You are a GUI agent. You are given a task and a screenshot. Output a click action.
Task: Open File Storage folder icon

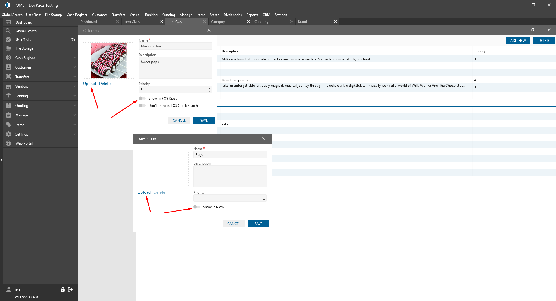pyautogui.click(x=8, y=48)
